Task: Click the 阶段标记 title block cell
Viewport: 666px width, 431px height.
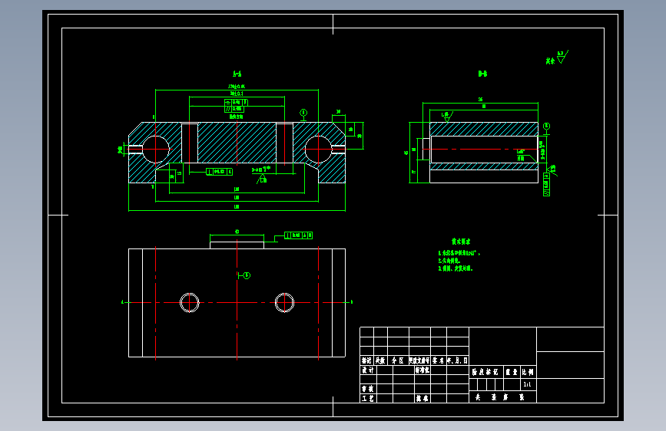Action: pos(486,372)
